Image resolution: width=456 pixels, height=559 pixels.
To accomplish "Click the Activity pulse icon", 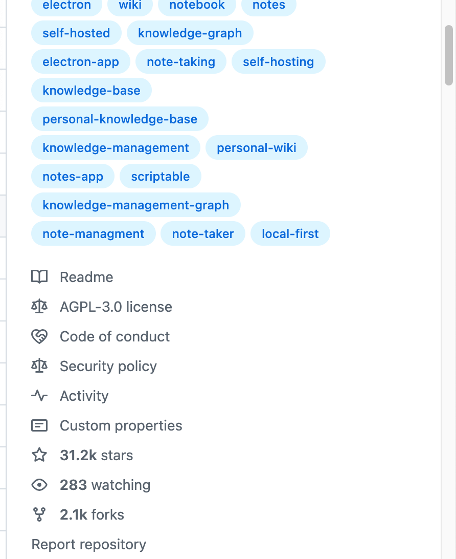I will [x=39, y=396].
